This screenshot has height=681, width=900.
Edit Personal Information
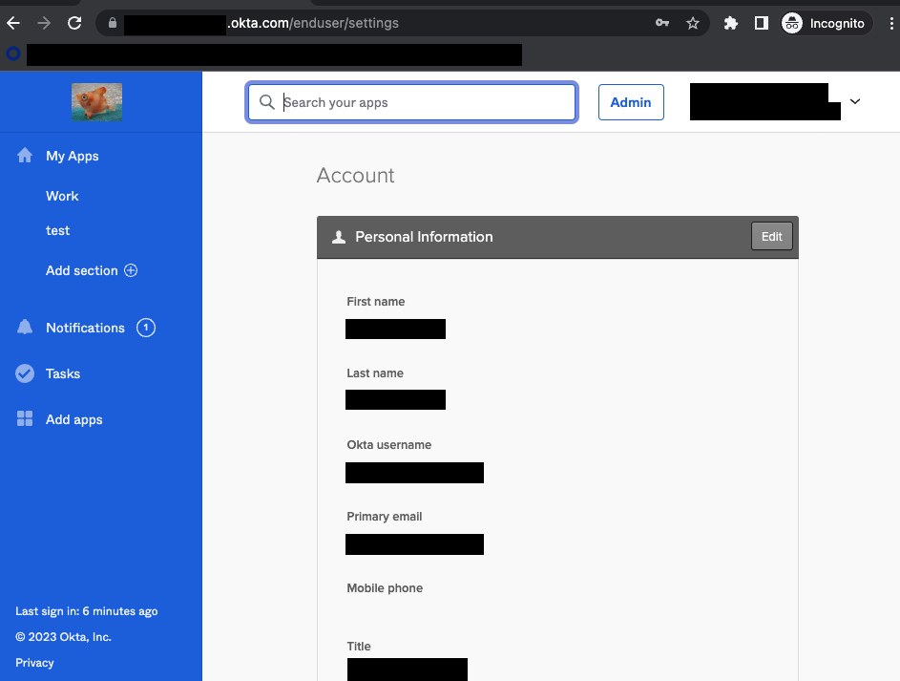click(771, 237)
